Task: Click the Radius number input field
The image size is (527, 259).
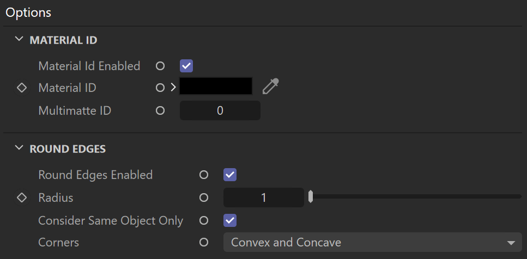Action: pos(264,198)
